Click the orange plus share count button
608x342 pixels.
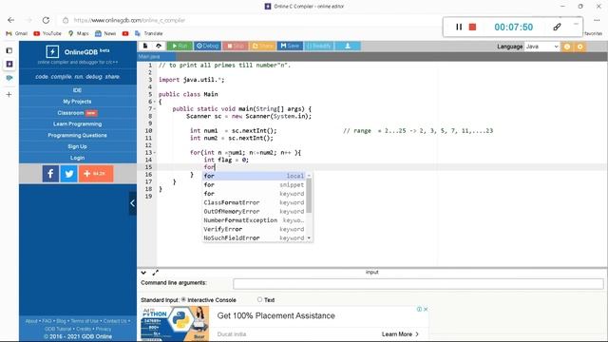point(96,173)
